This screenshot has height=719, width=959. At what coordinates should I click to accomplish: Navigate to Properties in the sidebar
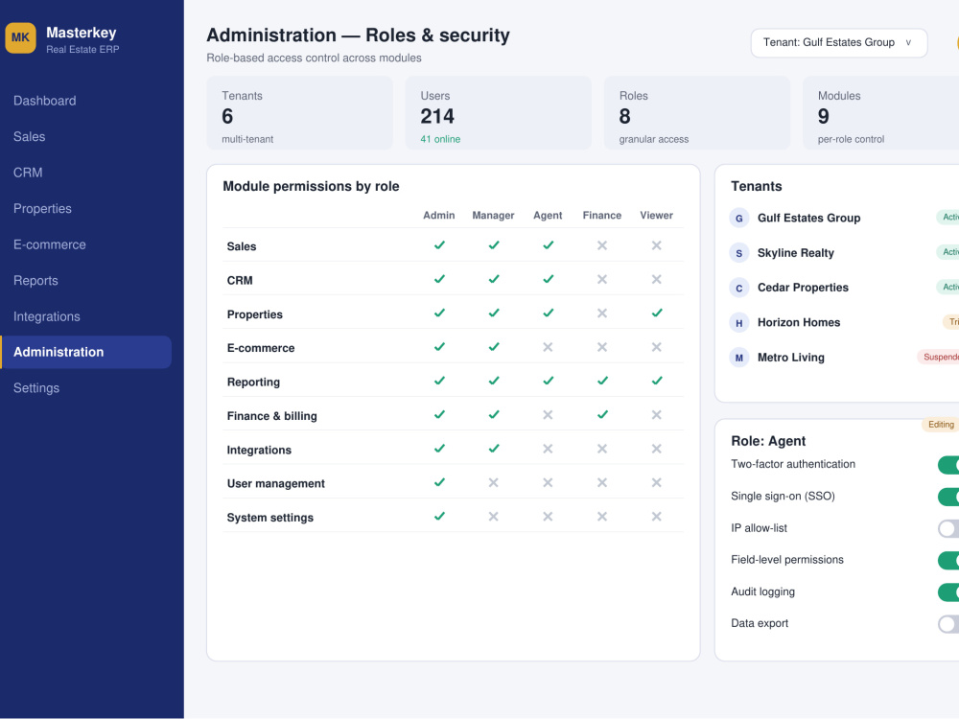pos(42,209)
